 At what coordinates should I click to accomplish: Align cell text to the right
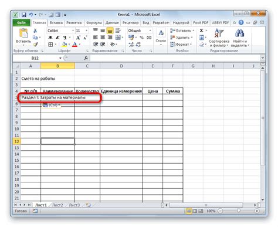[x=110, y=38]
